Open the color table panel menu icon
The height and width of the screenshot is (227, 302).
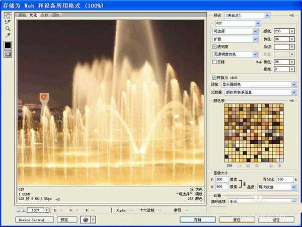coord(292,101)
